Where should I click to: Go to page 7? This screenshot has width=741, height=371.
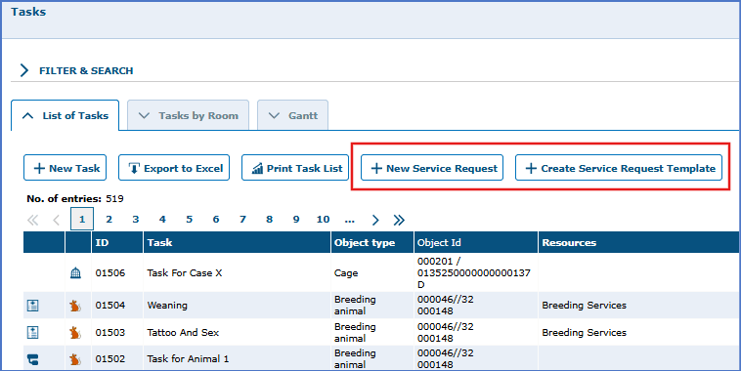coord(242,220)
